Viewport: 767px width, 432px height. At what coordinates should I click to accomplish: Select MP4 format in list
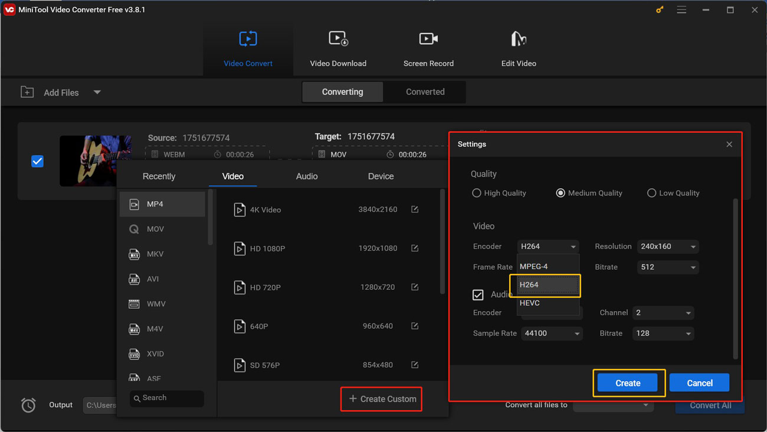pyautogui.click(x=163, y=204)
